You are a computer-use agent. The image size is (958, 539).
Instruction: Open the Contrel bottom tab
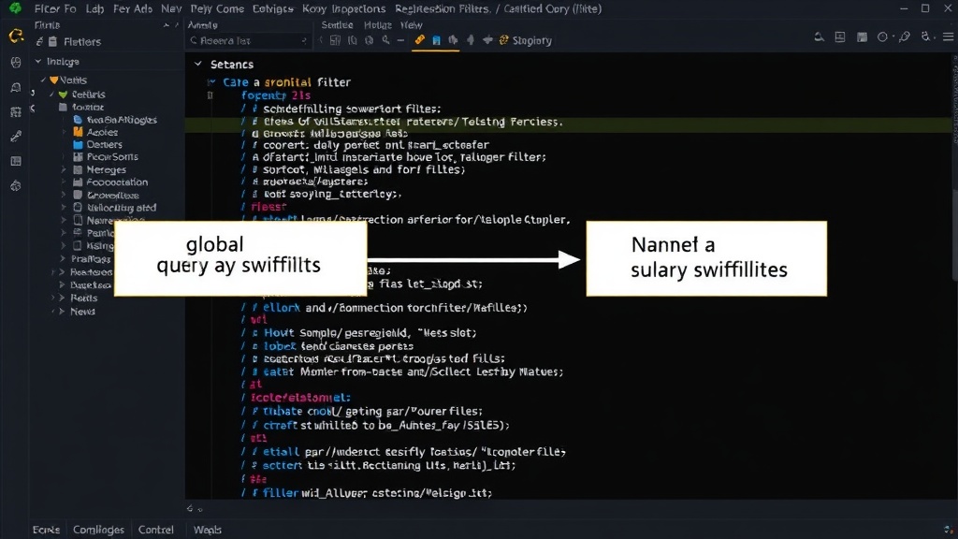click(x=156, y=530)
